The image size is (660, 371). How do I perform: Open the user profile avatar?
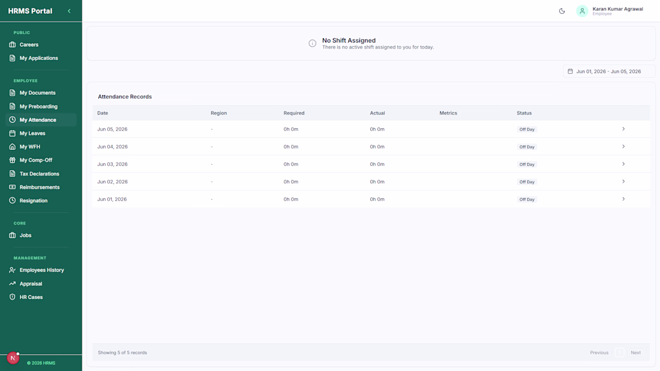(x=582, y=11)
